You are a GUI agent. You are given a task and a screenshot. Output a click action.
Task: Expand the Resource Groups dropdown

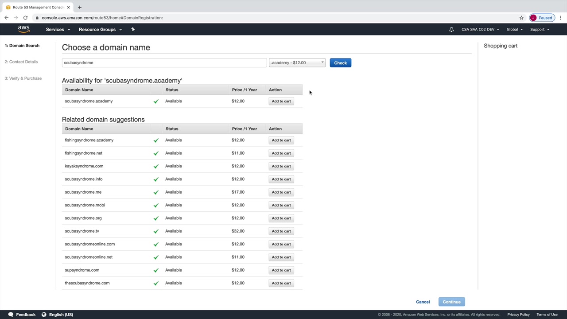(100, 30)
